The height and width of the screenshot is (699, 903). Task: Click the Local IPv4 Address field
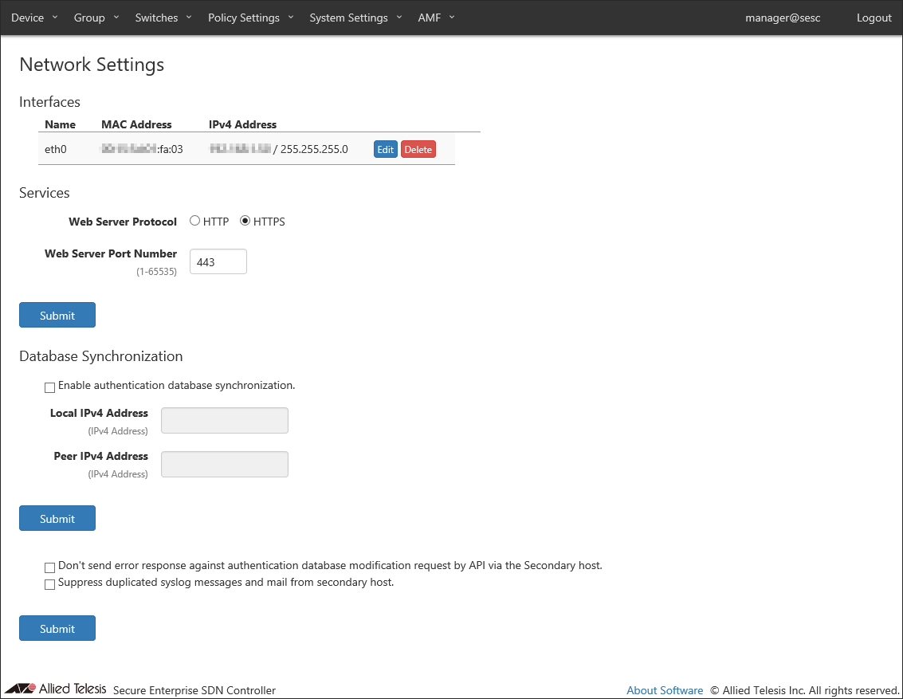[x=225, y=420]
